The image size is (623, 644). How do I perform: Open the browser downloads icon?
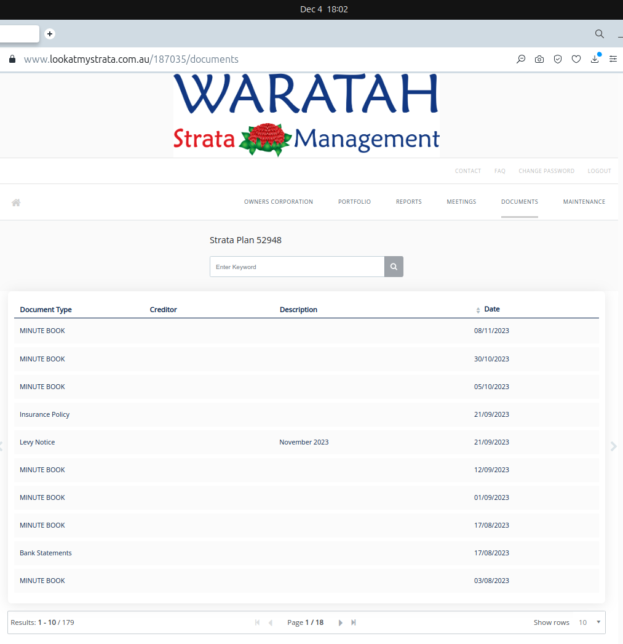(595, 59)
